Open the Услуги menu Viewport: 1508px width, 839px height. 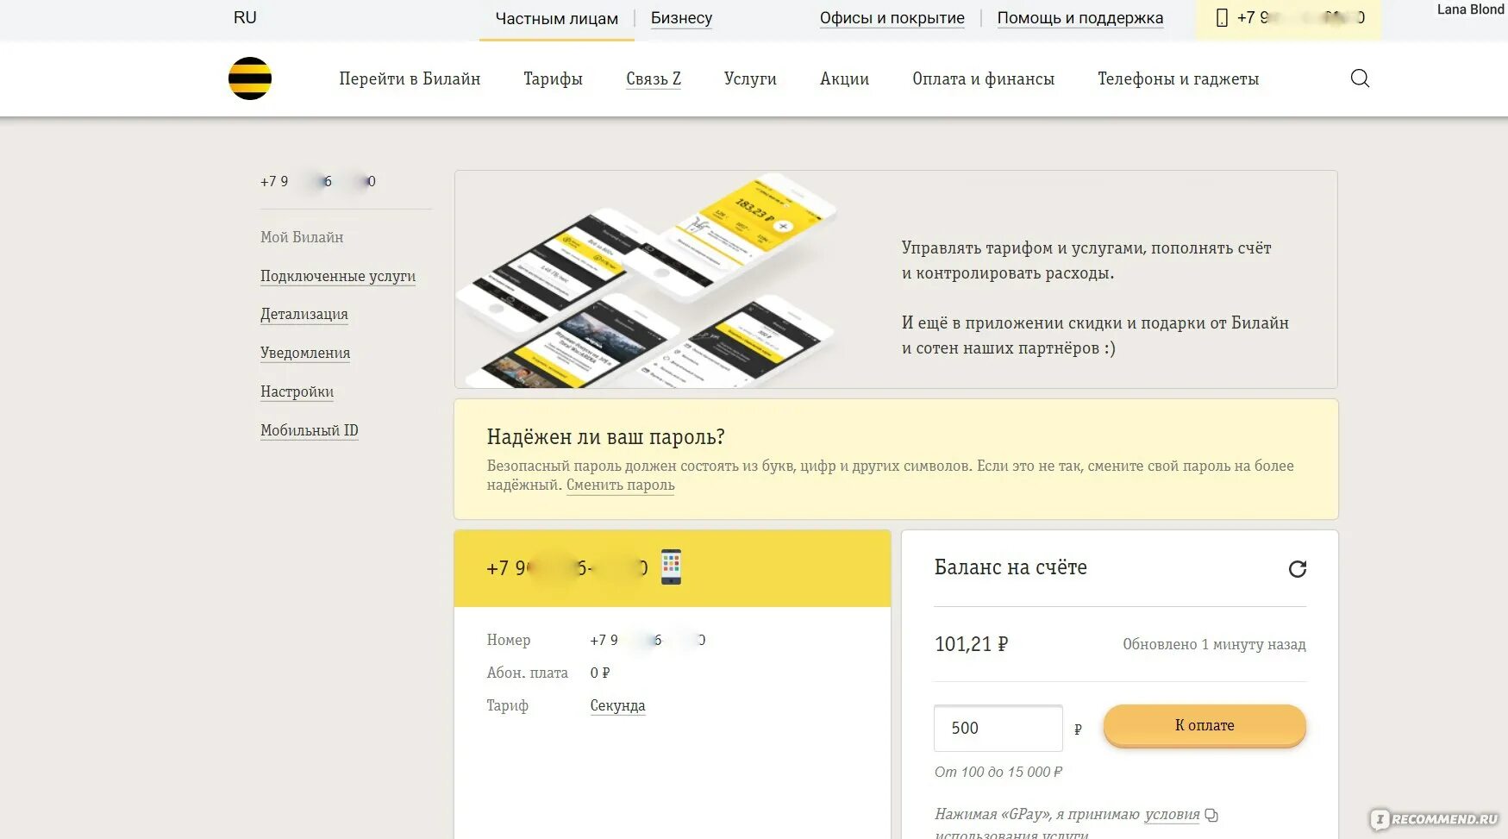click(x=750, y=79)
